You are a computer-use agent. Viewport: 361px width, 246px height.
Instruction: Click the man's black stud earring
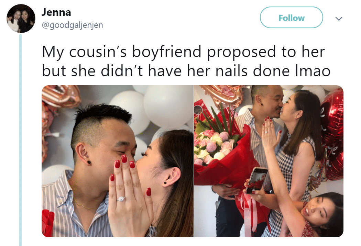(x=89, y=163)
